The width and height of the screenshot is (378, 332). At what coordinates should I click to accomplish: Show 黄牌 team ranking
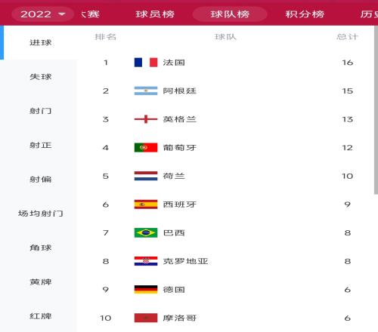[x=40, y=282]
